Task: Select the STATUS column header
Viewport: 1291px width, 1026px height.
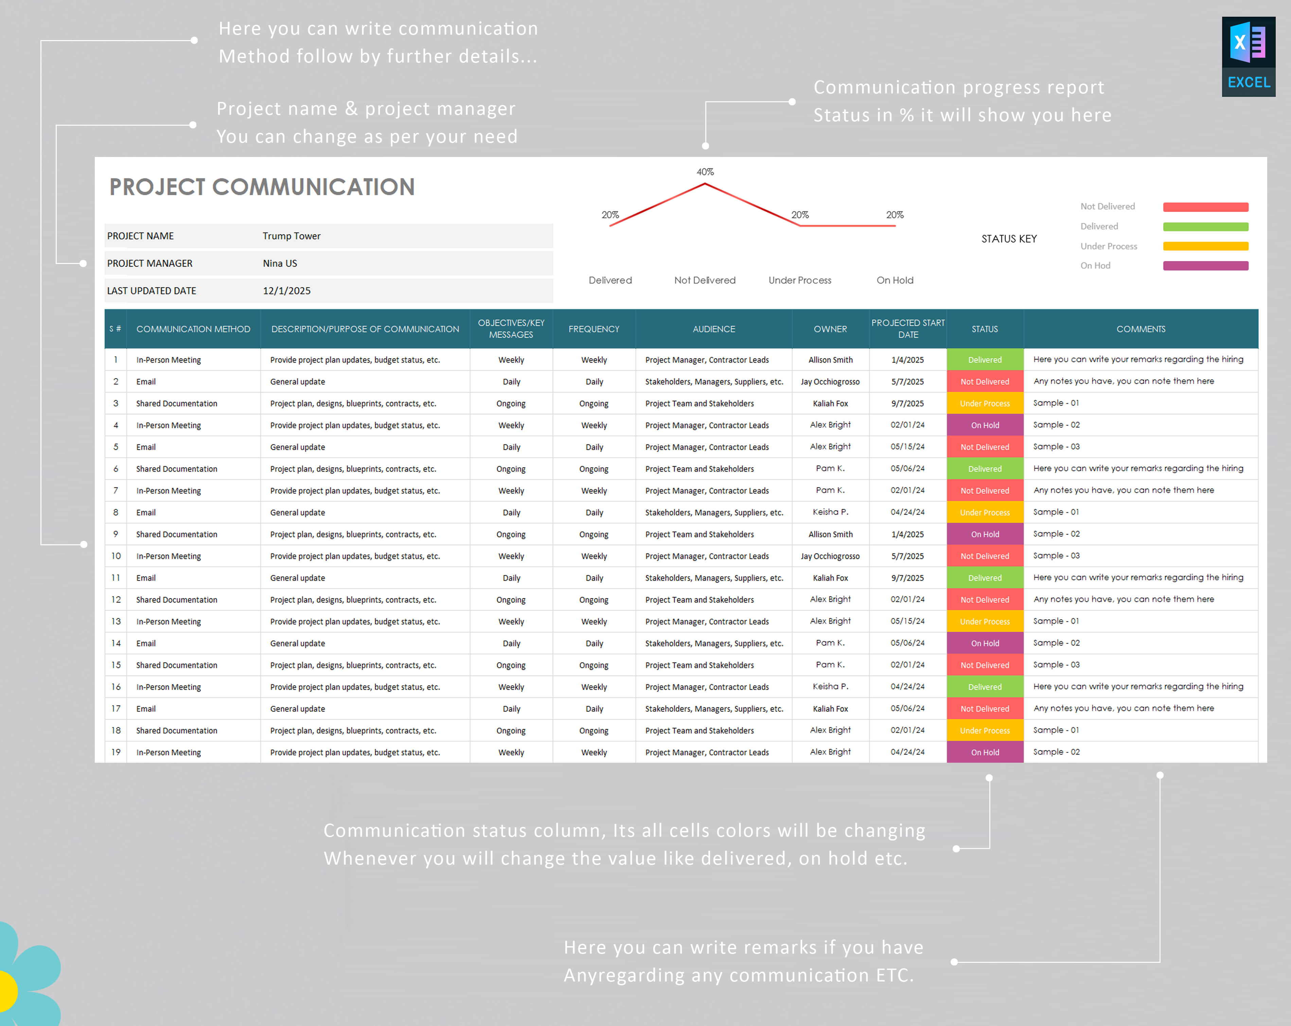Action: click(x=985, y=329)
